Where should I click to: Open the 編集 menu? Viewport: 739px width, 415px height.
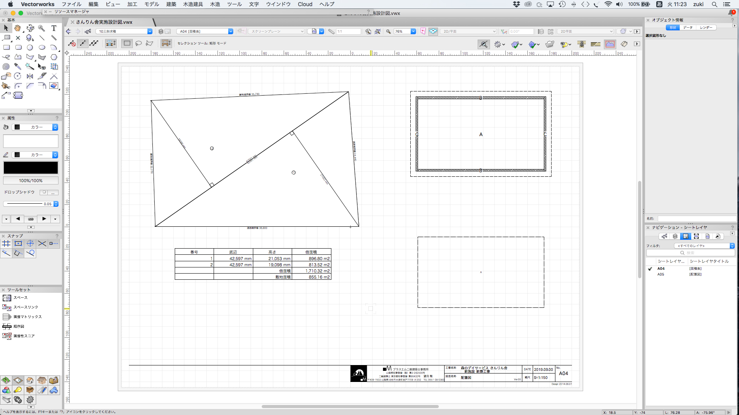point(94,4)
